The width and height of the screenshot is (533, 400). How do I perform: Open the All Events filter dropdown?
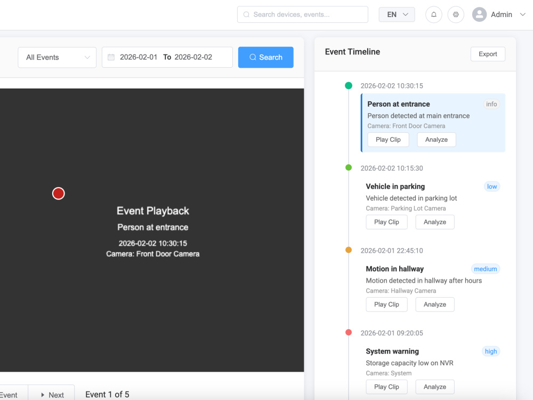[x=57, y=57]
